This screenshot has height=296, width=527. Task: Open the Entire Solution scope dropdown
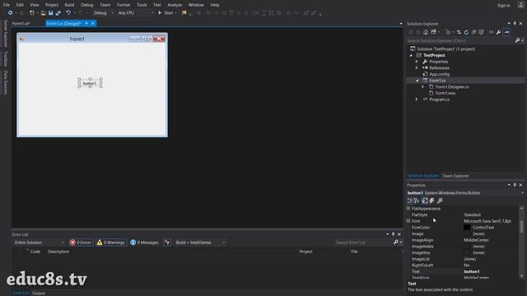39,243
